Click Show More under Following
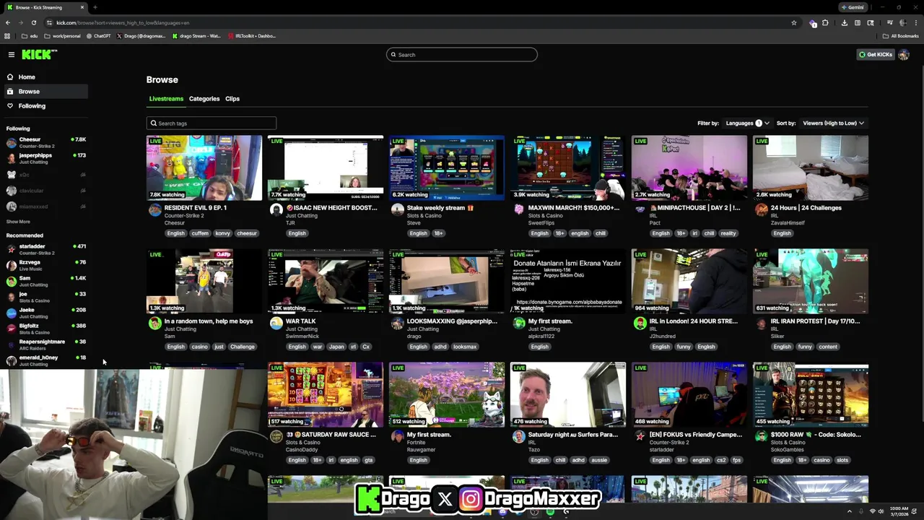This screenshot has height=520, width=924. tap(18, 222)
